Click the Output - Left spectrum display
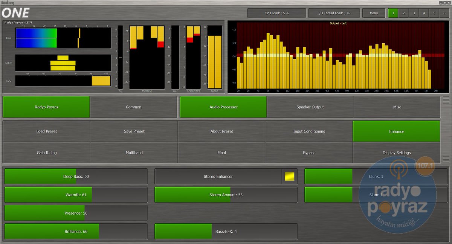Screen dimensions: 452x244 click(338, 56)
